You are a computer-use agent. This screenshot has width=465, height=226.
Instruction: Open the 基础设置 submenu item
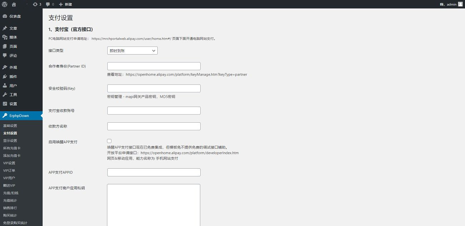click(10, 126)
